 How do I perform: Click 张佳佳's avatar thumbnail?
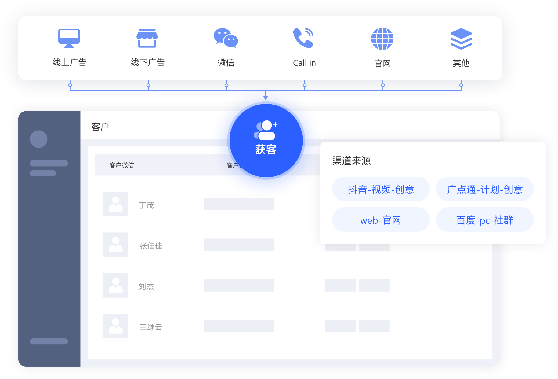pyautogui.click(x=116, y=245)
